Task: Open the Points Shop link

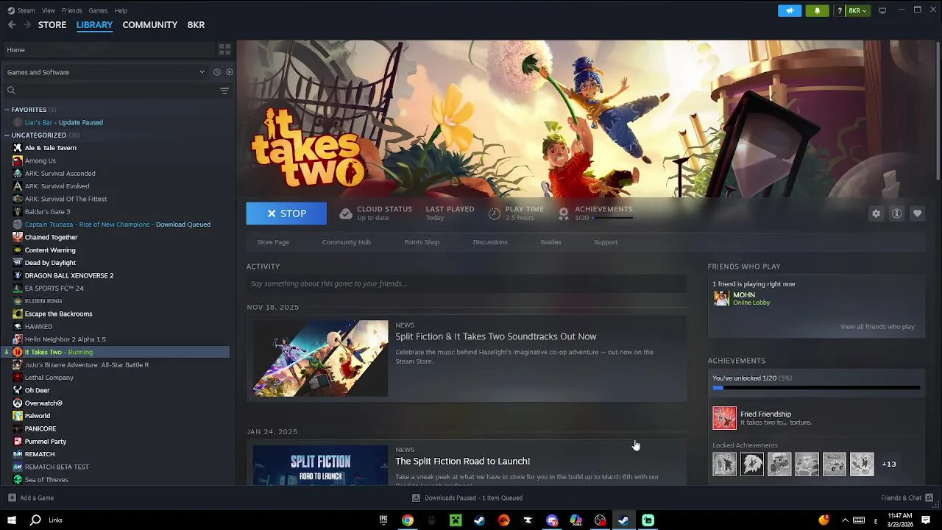Action: pyautogui.click(x=422, y=242)
